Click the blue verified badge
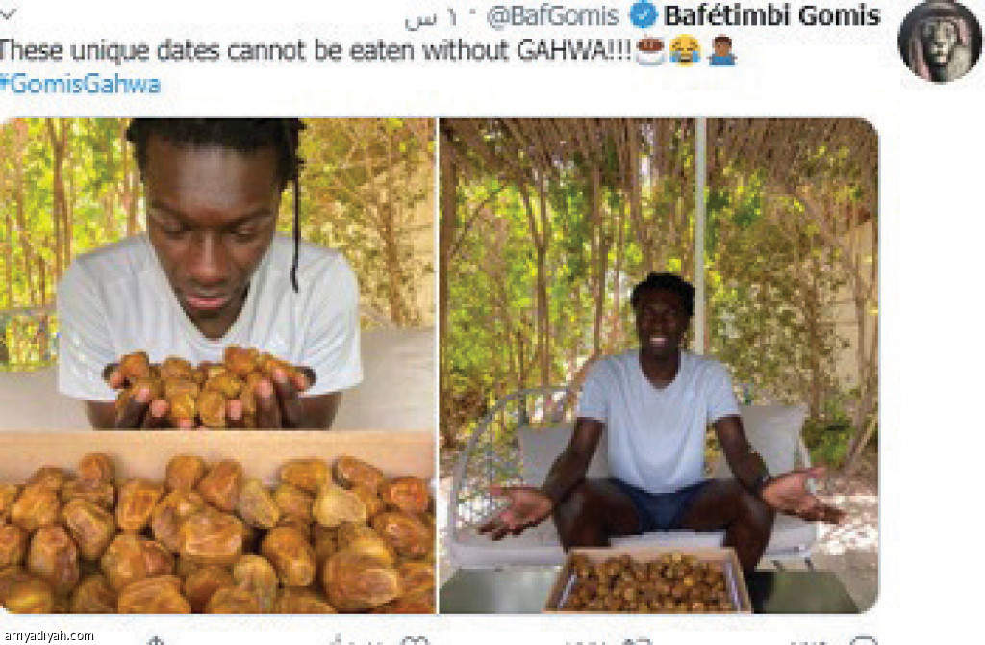The width and height of the screenshot is (985, 645). 642,15
